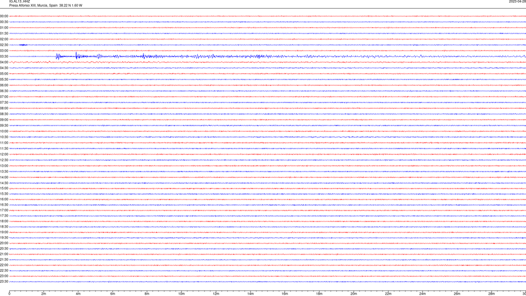Select the 01:00 time label
Image resolution: width=526 pixels, height=296 pixels.
tap(4, 27)
